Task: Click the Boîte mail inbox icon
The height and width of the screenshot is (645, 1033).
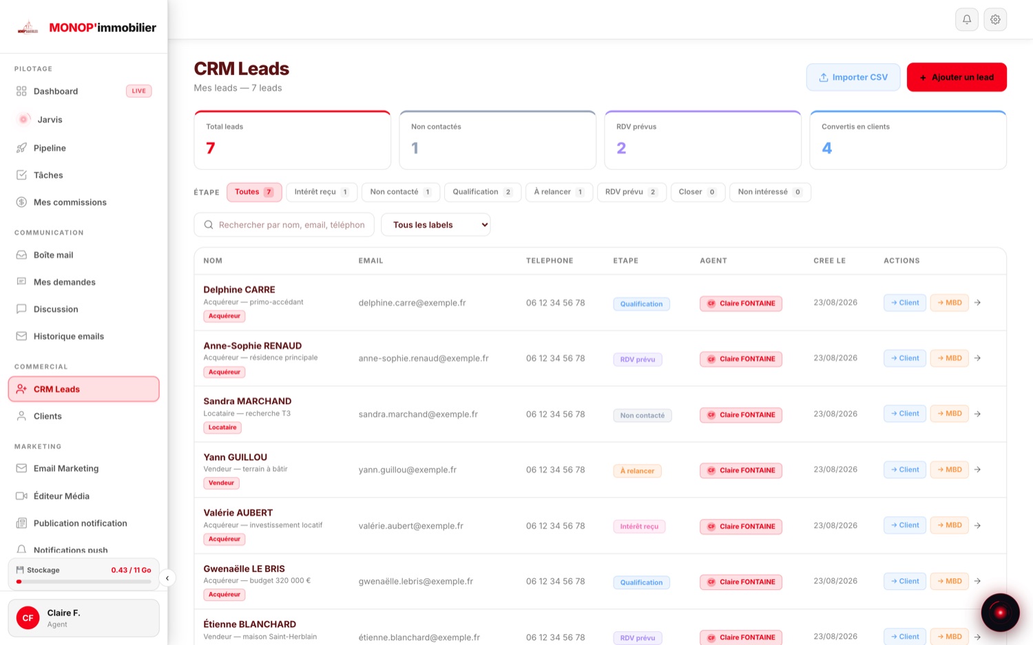Action: 21,255
